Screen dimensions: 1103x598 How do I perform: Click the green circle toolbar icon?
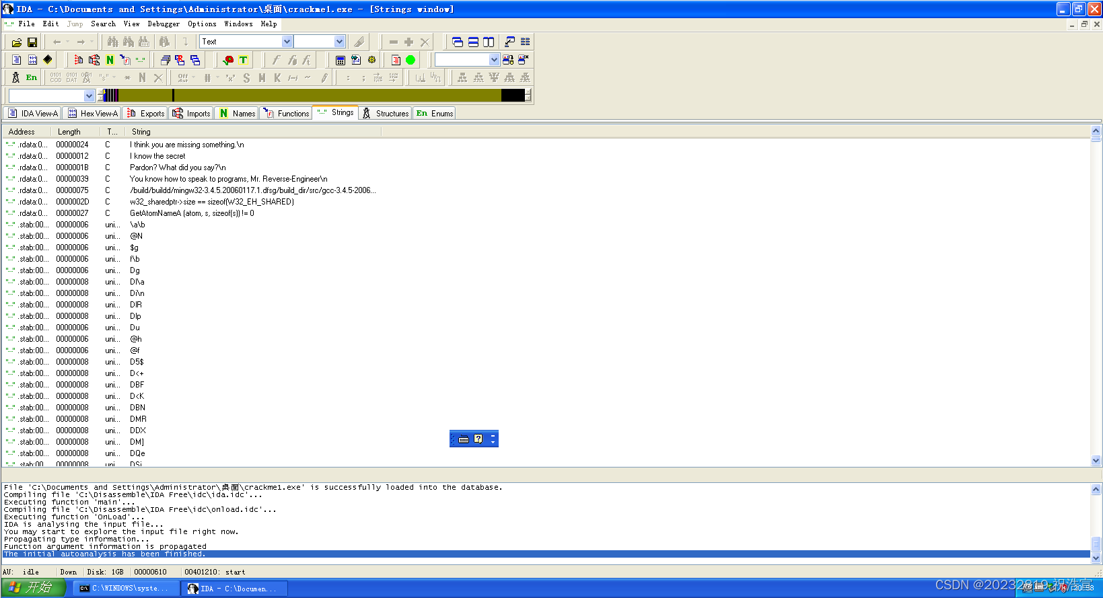[411, 60]
